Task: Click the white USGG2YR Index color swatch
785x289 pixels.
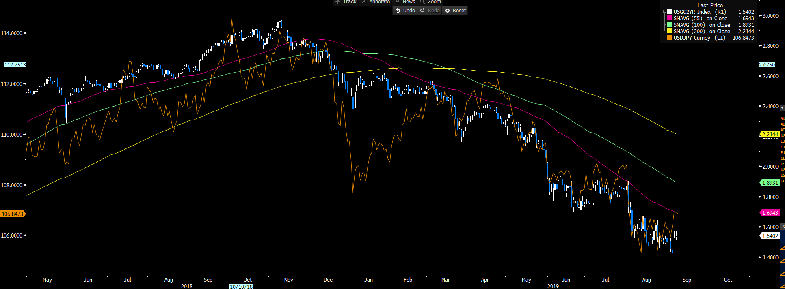Action: 670,12
